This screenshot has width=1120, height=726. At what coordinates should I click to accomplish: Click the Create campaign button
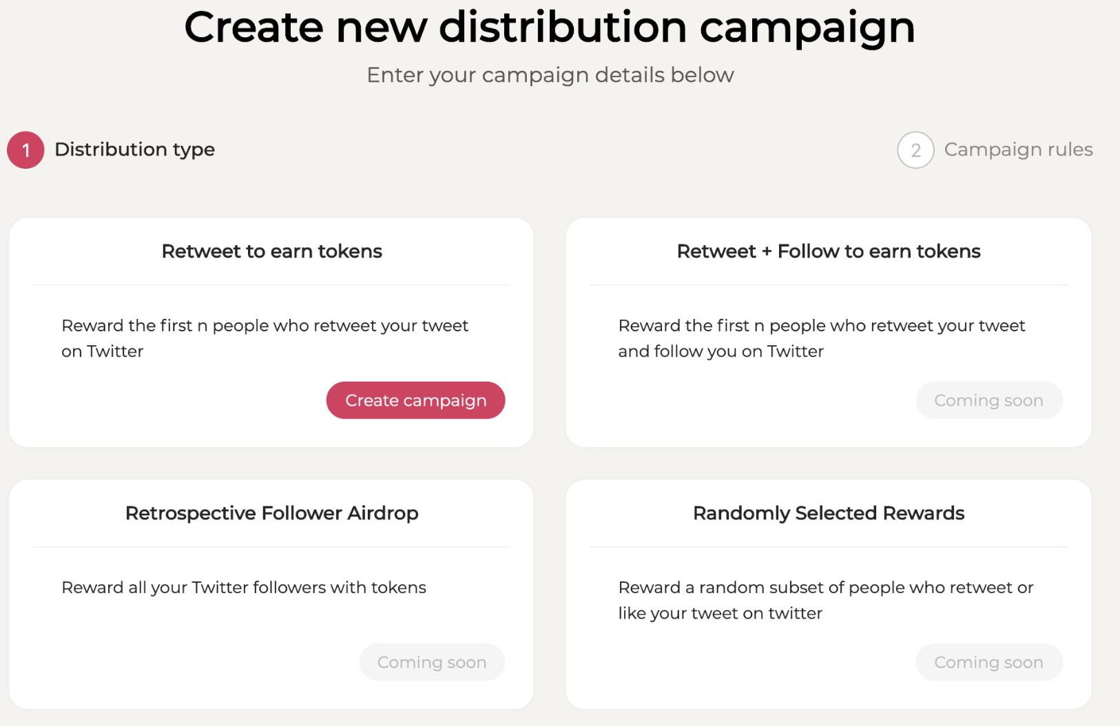(415, 400)
